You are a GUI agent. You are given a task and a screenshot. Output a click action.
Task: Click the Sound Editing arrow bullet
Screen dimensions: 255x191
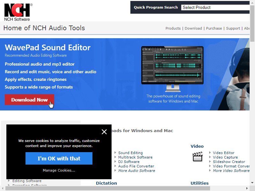point(115,152)
